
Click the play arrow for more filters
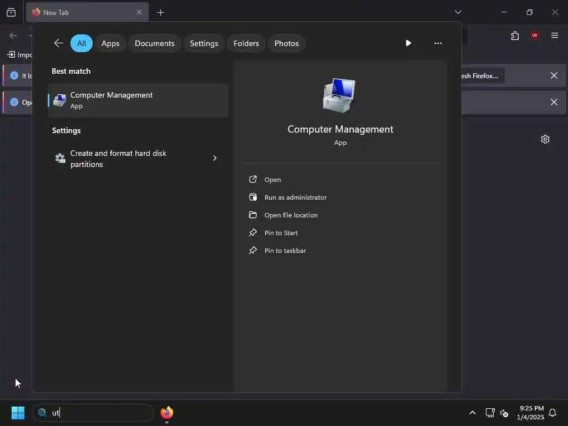coord(408,43)
